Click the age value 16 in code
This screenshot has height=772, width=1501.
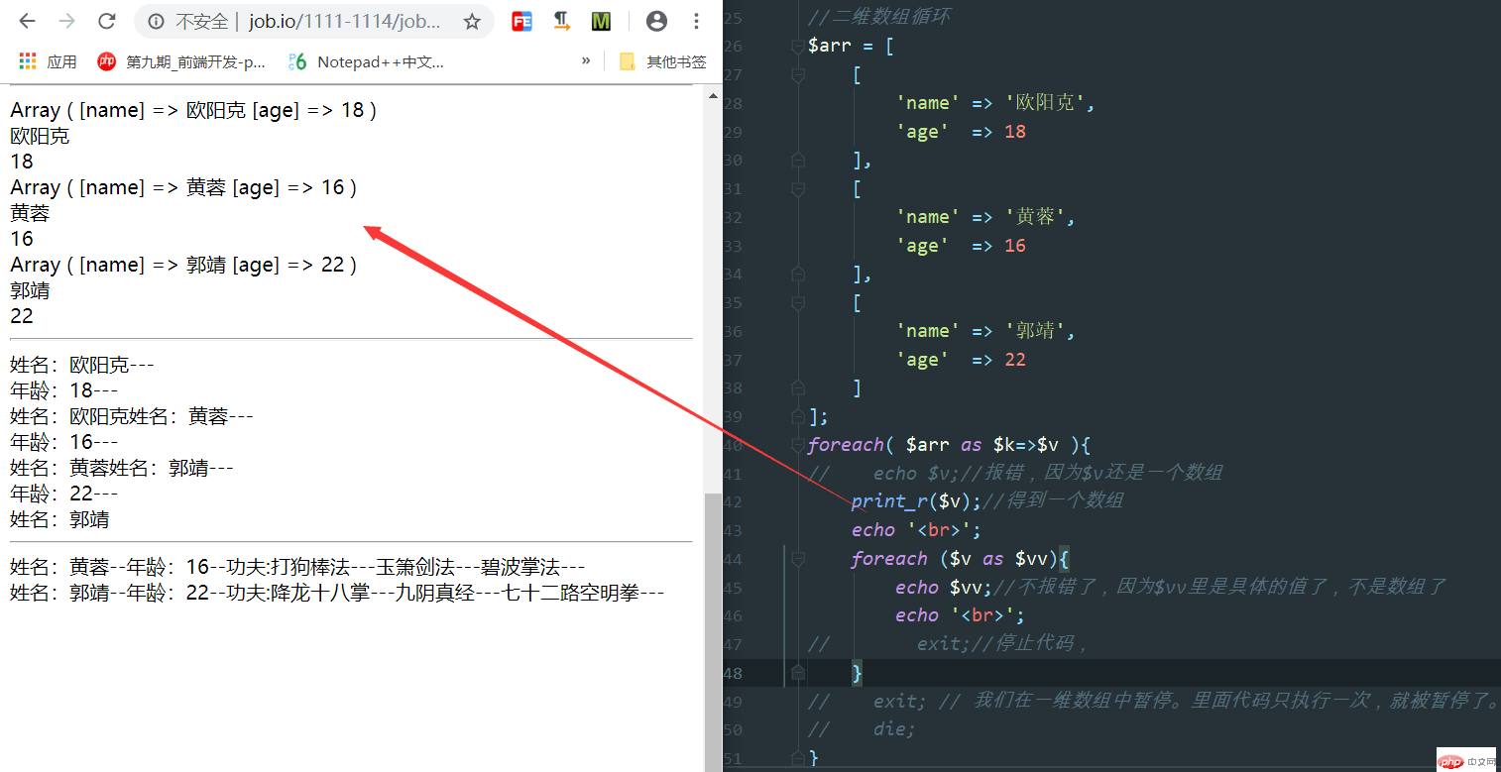pyautogui.click(x=1014, y=246)
